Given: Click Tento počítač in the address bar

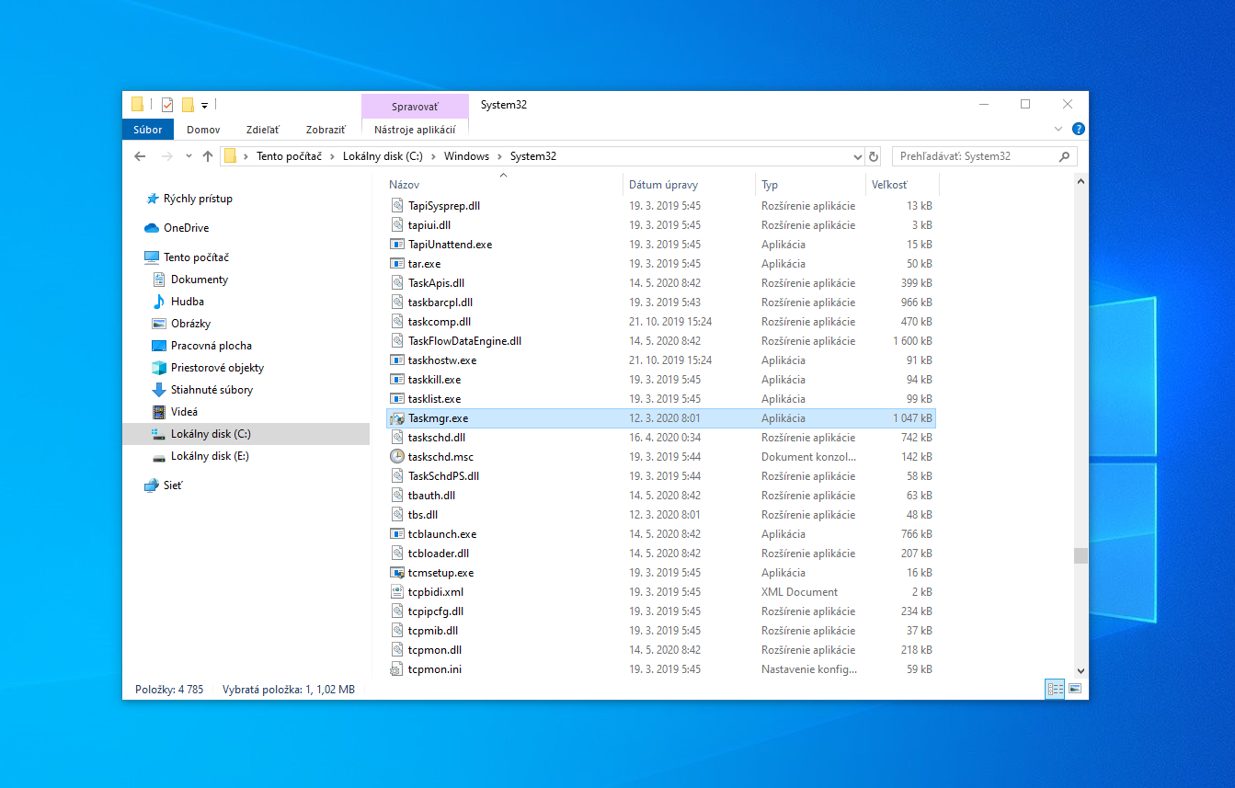Looking at the screenshot, I should pyautogui.click(x=289, y=156).
